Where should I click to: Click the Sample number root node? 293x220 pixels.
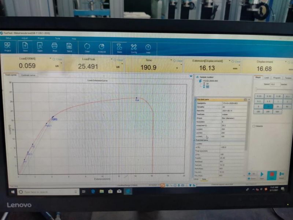point(205,77)
